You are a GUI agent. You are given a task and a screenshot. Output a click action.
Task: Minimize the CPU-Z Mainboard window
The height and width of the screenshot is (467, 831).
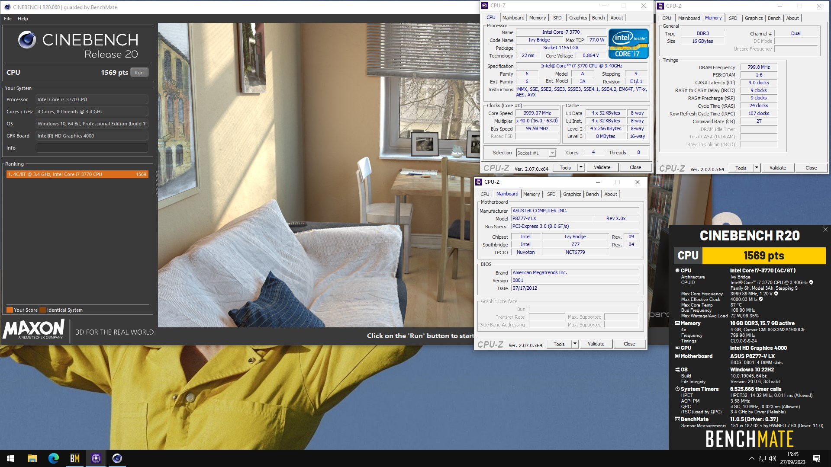click(x=598, y=182)
